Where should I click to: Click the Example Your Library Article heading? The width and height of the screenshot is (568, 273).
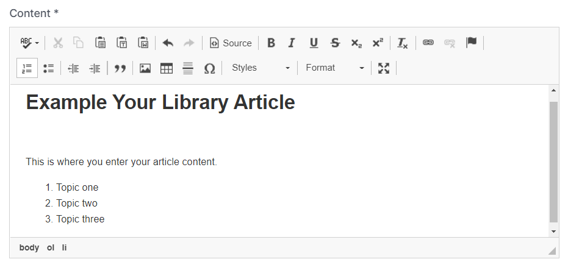[x=160, y=102]
